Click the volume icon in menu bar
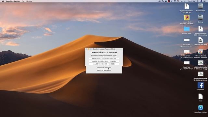Viewport: 208px width, 117px height. click(x=185, y=1)
